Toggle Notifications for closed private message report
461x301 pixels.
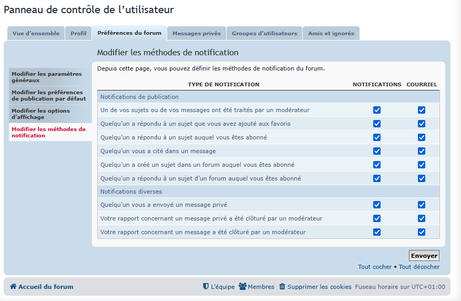[x=376, y=218]
